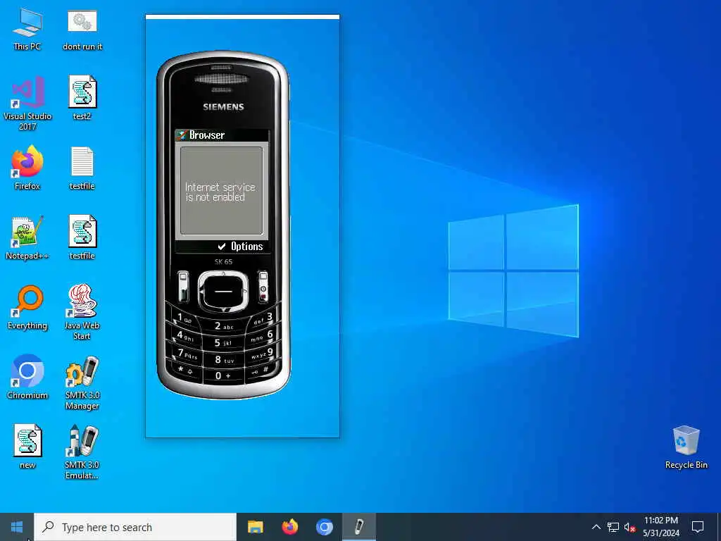The width and height of the screenshot is (721, 541).
Task: Click the Browser title on phone screen
Action: tap(207, 135)
